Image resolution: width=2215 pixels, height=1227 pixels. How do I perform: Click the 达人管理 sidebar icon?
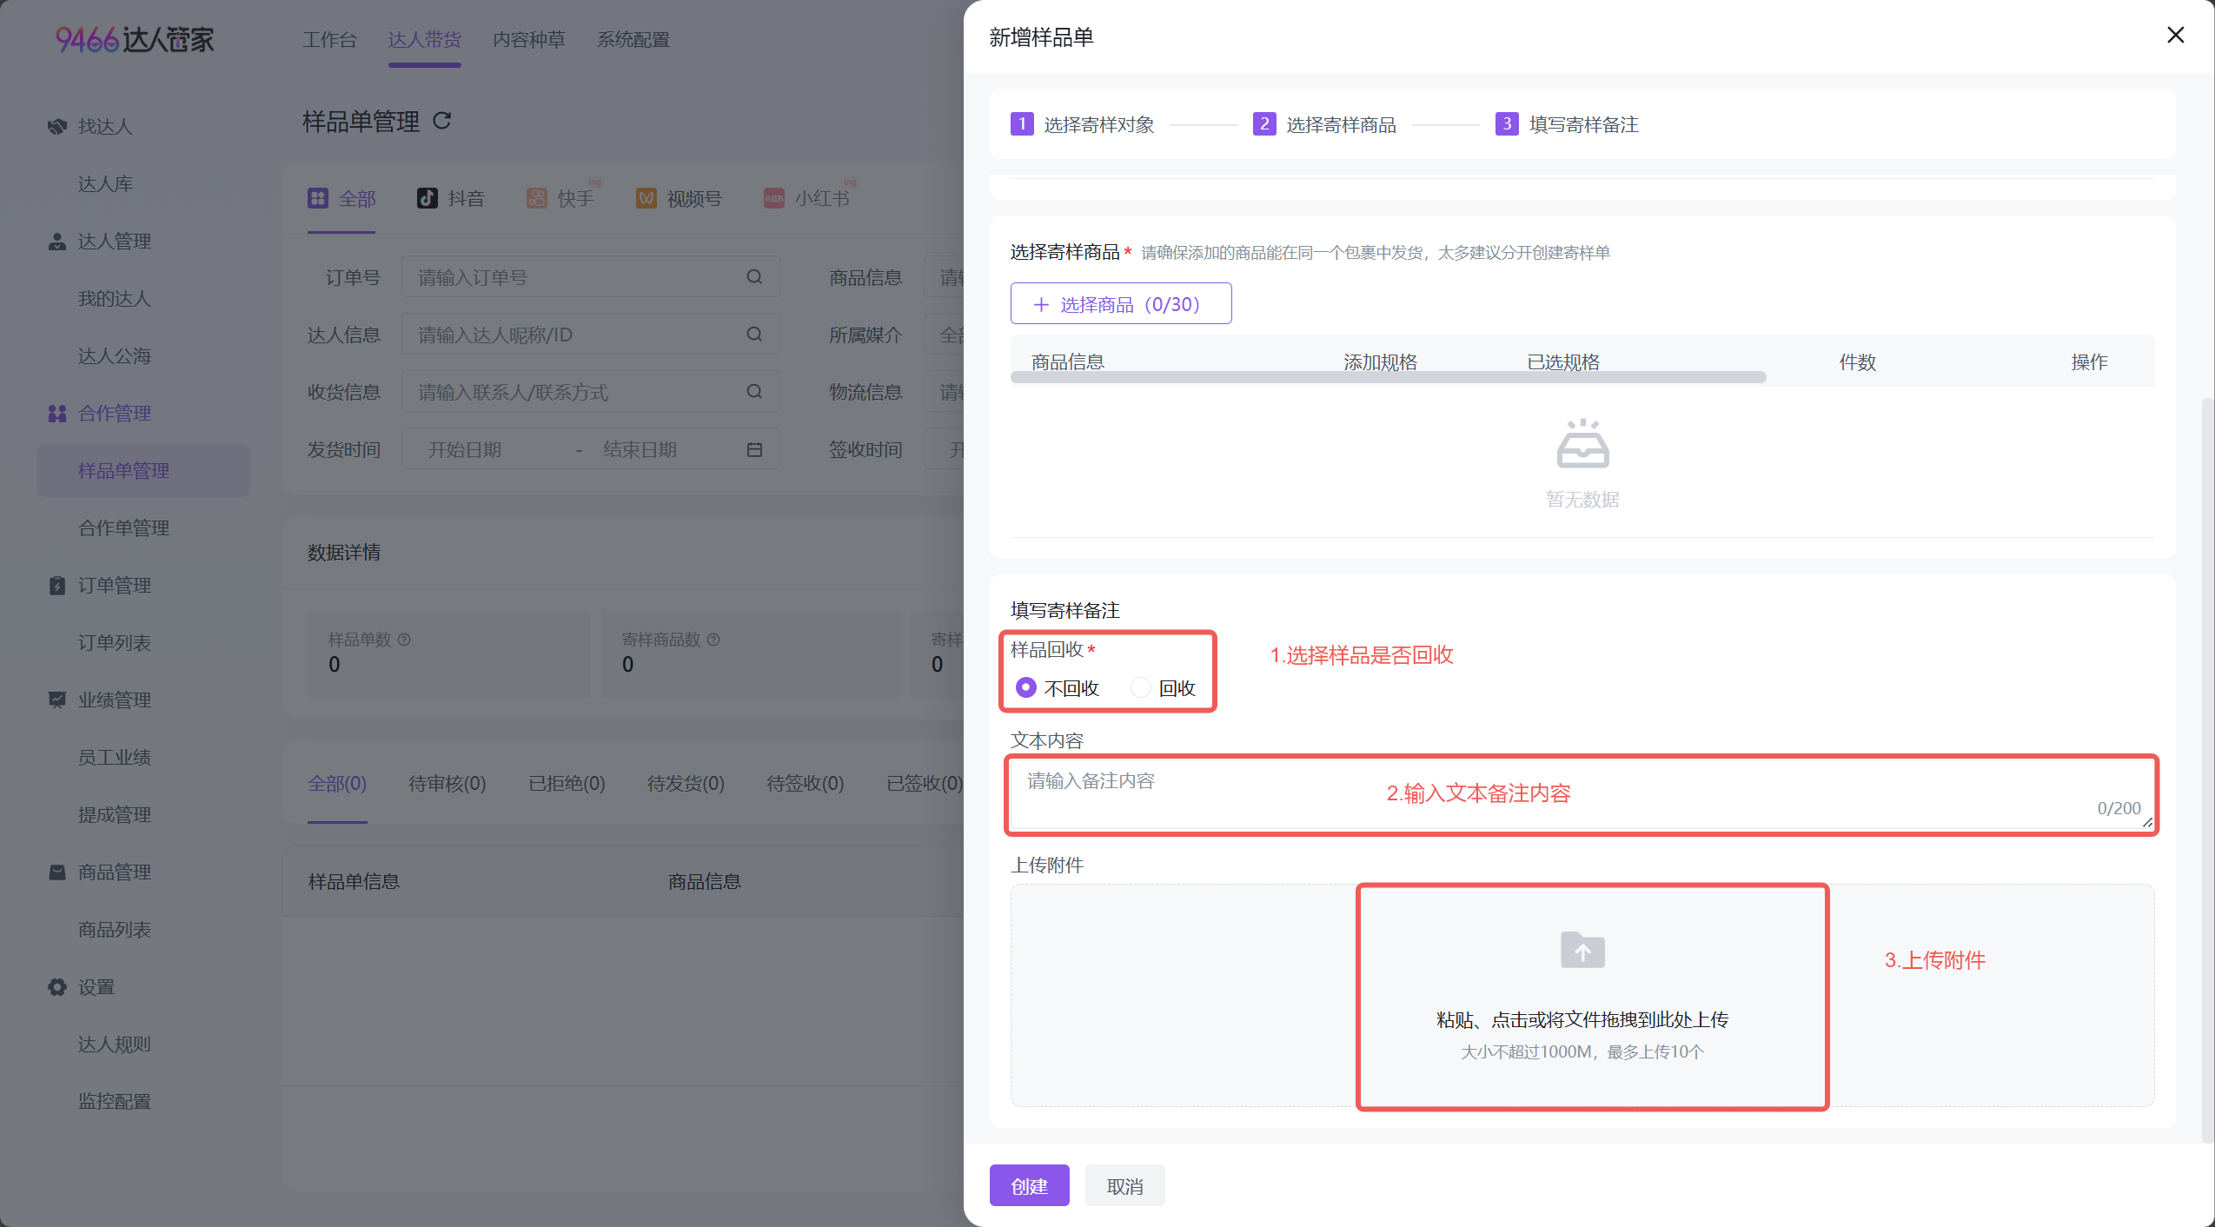point(57,242)
